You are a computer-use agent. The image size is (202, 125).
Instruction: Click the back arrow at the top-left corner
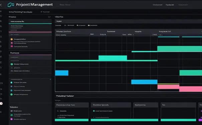1,5
